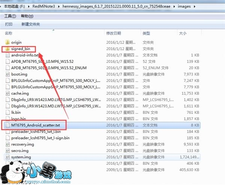Viewport: 225px width, 185px height.
Task: Sort by 修改日期 column header
Action: (x=114, y=33)
